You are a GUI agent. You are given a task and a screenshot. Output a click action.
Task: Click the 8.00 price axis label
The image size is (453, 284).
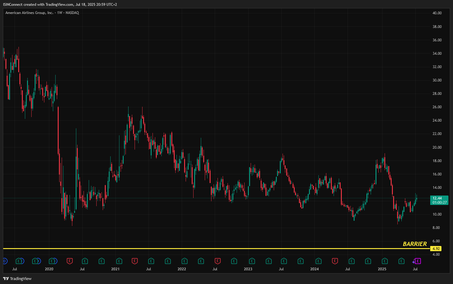436,228
